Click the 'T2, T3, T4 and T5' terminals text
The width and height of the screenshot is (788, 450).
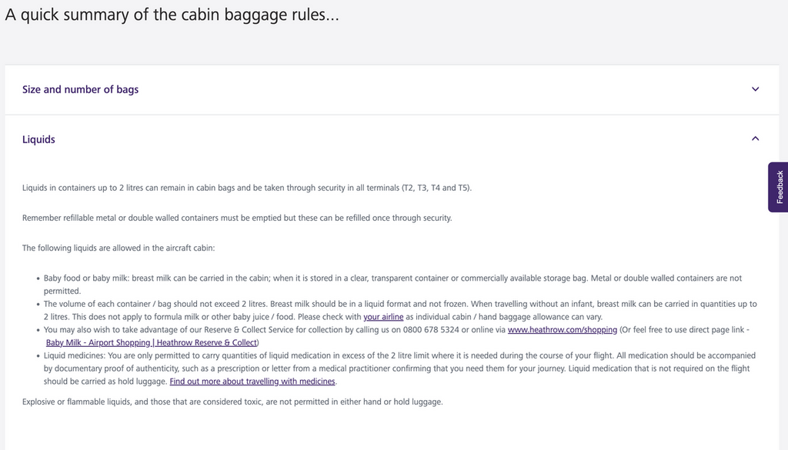pyautogui.click(x=436, y=188)
